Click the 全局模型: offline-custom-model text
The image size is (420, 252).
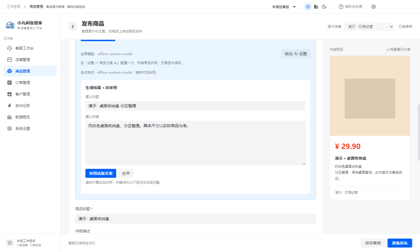coord(107,54)
